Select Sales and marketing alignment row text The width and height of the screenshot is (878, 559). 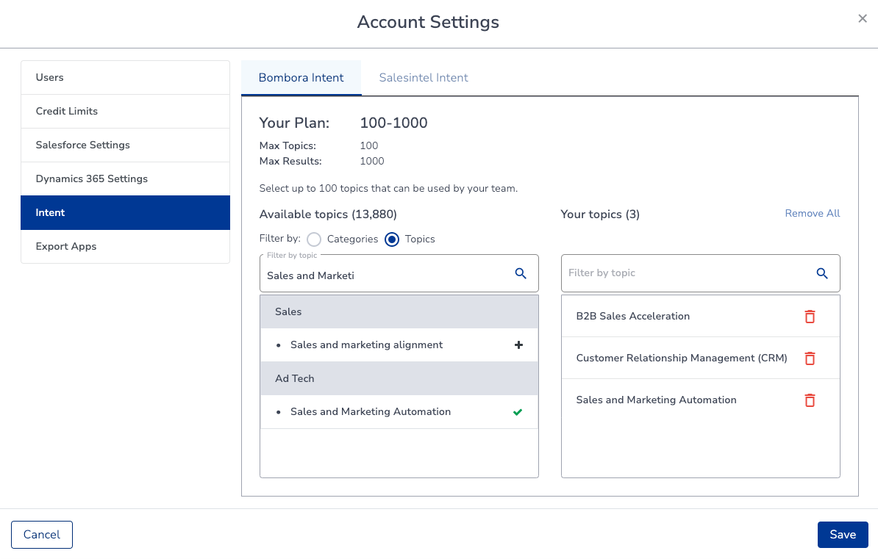coord(366,345)
